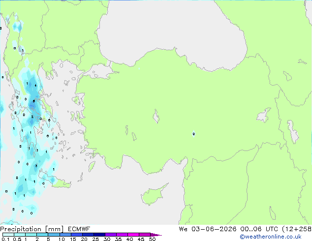Click the '00..06 UTC' time range text

click(259, 229)
